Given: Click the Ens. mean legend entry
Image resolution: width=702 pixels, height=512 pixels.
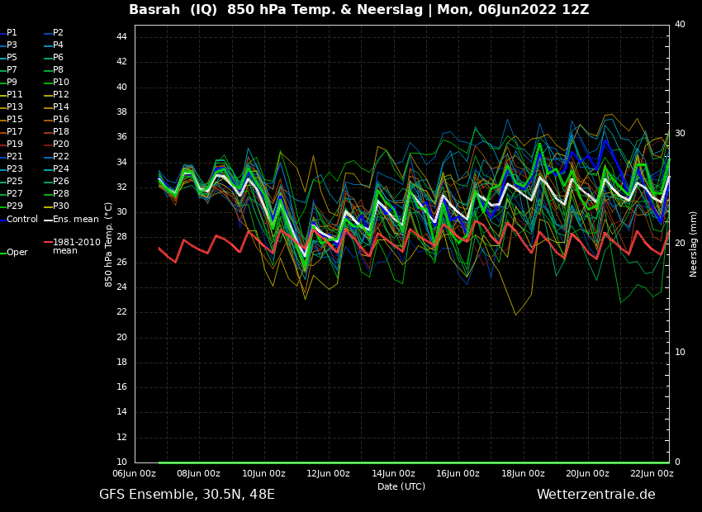Looking at the screenshot, I should click(75, 220).
